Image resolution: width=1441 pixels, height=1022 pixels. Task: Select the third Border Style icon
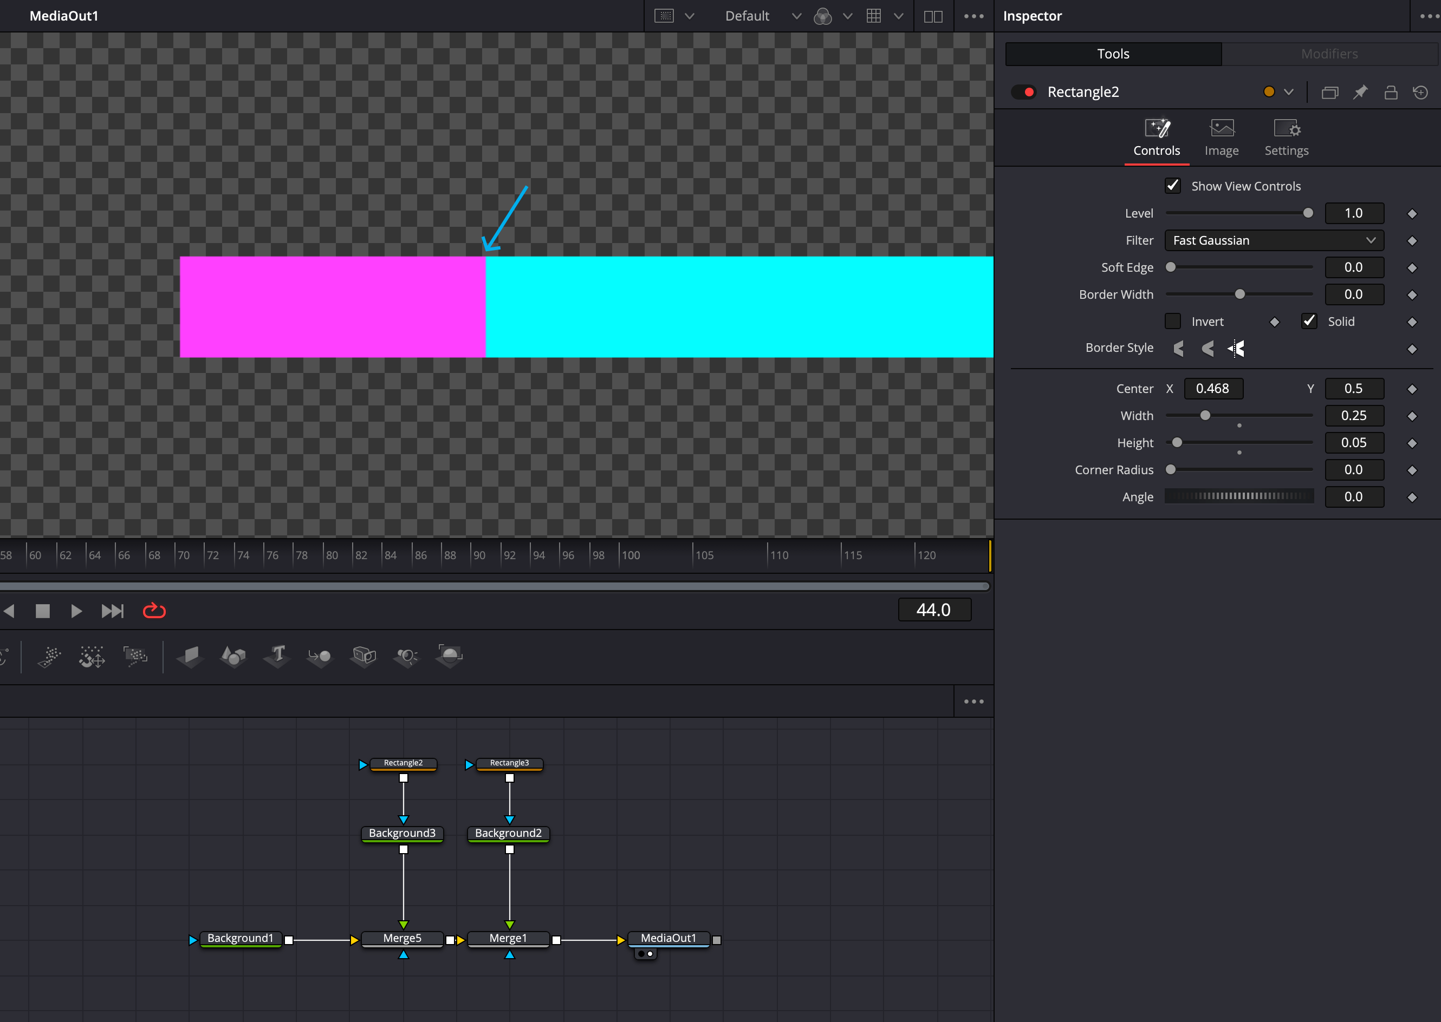(x=1236, y=348)
